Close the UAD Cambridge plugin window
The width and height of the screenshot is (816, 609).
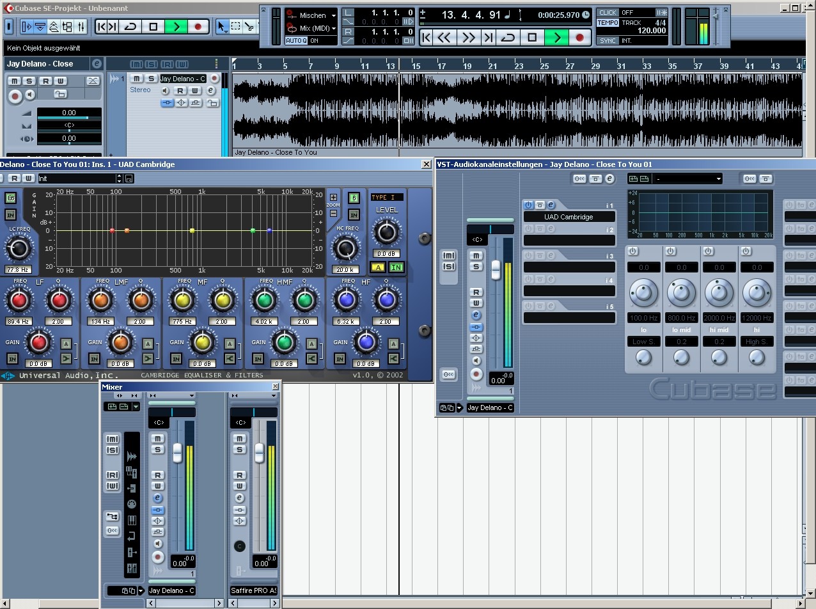427,164
